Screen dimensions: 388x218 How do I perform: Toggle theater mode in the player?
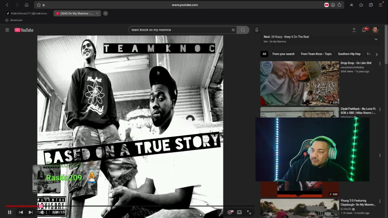pos(239,212)
